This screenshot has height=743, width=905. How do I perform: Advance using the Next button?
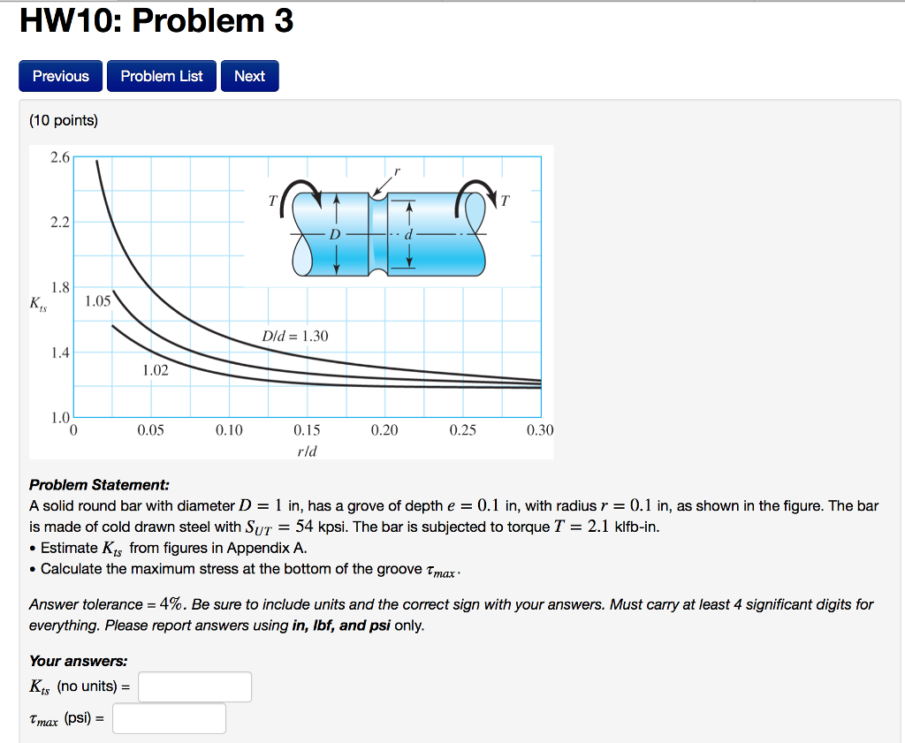[249, 76]
